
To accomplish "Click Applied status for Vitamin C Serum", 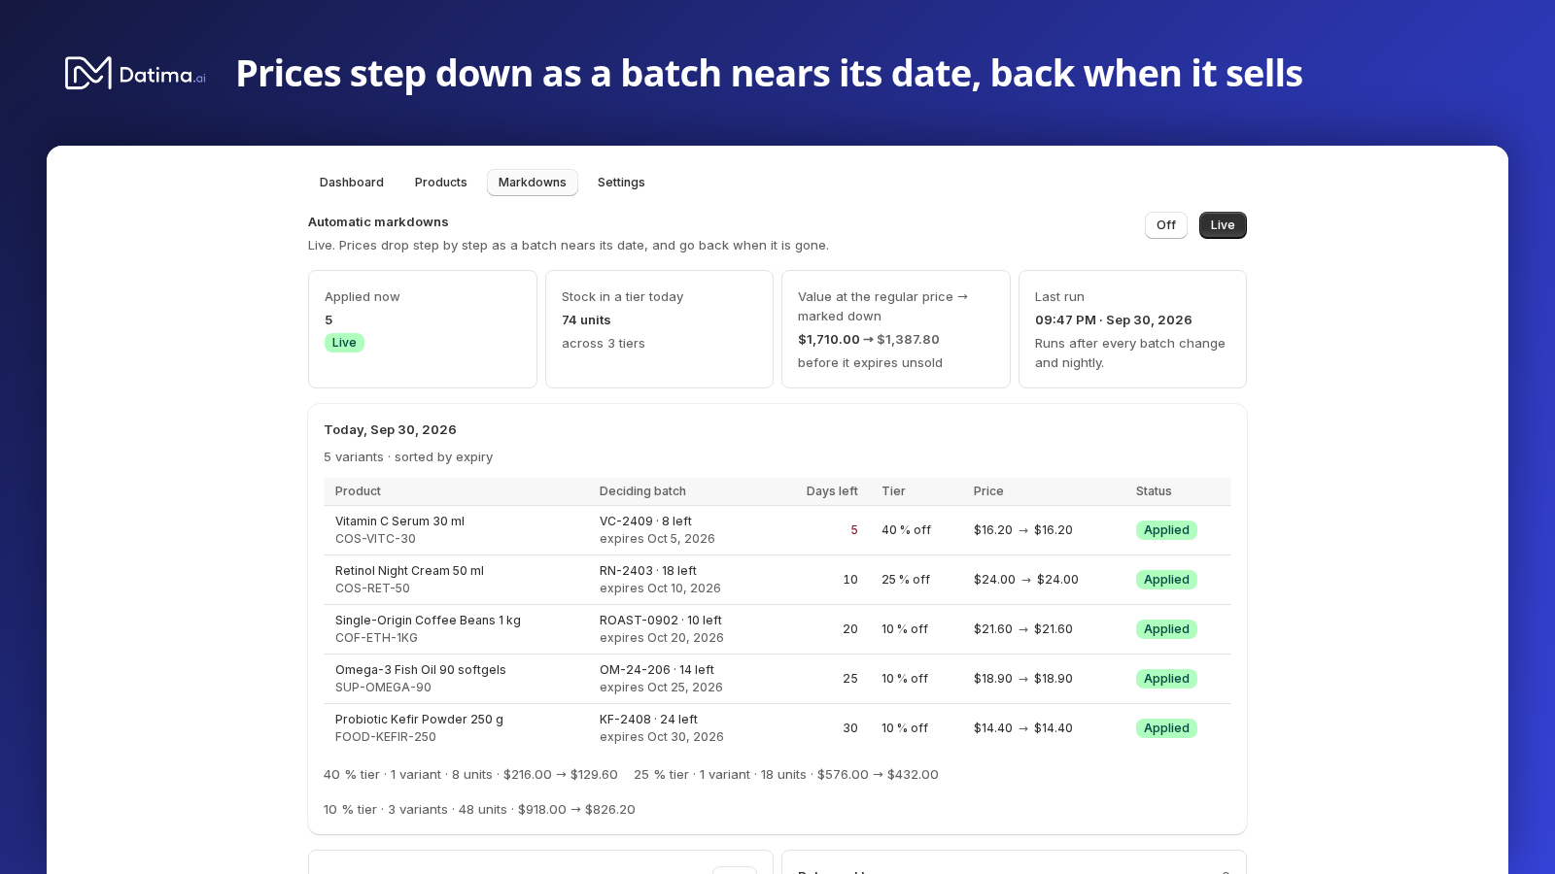I will (x=1166, y=530).
